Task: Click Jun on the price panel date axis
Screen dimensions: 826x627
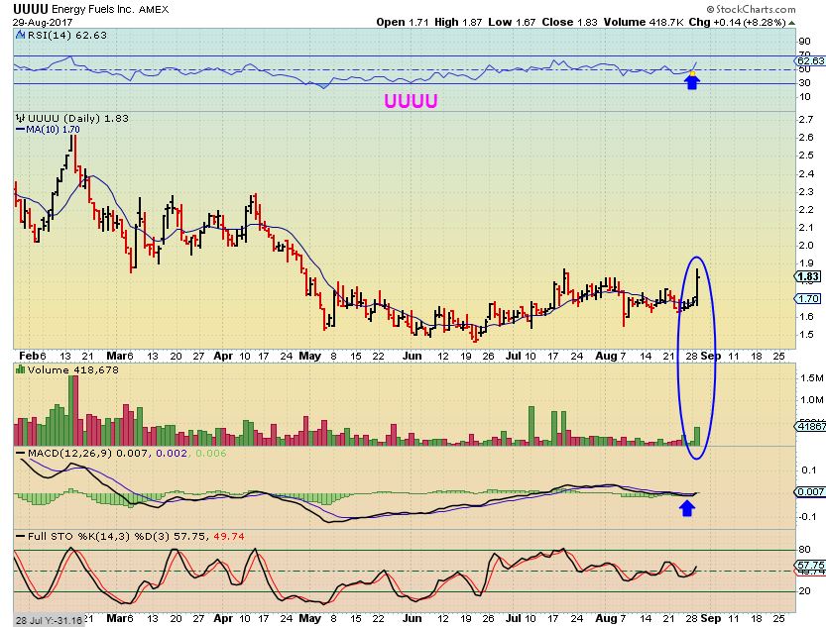Action: 412,357
